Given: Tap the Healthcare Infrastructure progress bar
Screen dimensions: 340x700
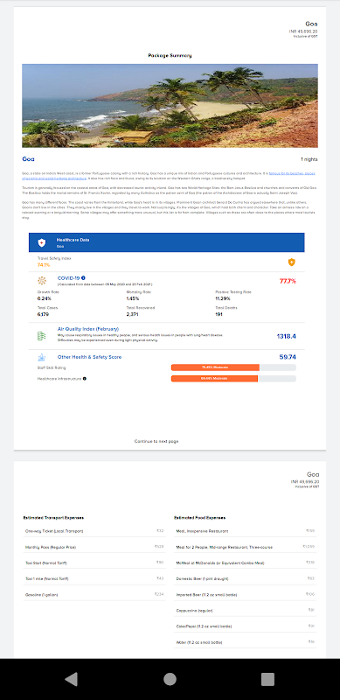Looking at the screenshot, I should coord(233,379).
